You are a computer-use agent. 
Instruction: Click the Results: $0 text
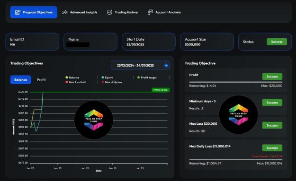[x=197, y=131]
